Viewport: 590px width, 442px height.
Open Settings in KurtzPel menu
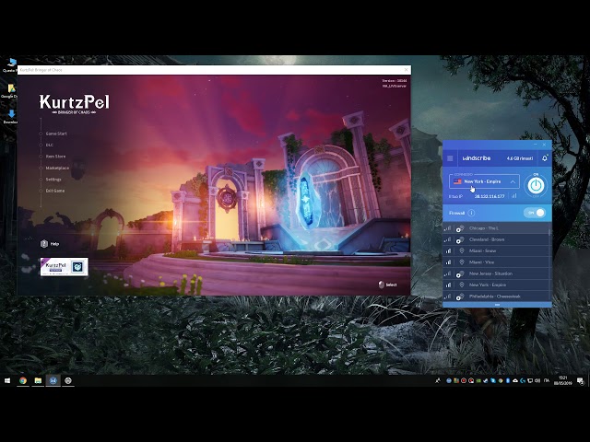(53, 180)
